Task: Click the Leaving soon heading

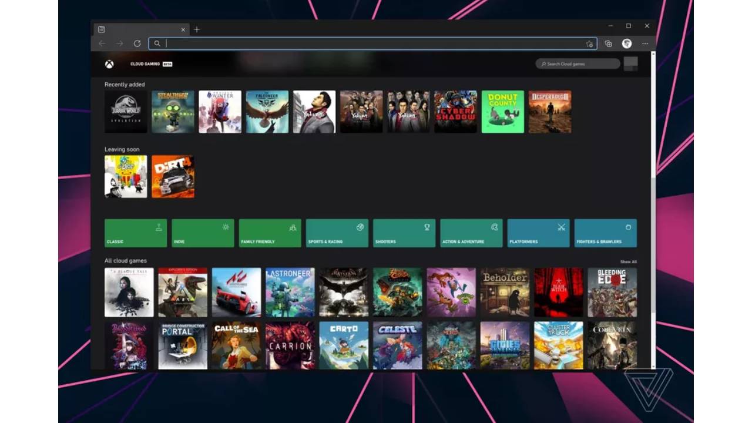Action: pyautogui.click(x=122, y=149)
